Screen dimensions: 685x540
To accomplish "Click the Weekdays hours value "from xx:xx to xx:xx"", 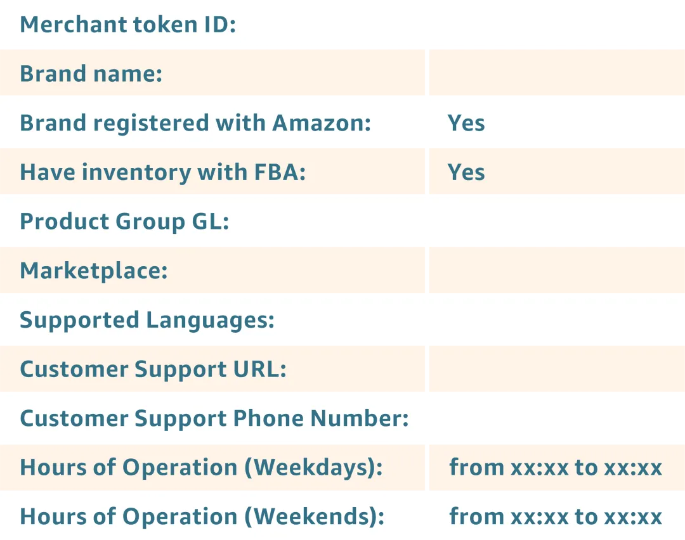I will pyautogui.click(x=556, y=468).
